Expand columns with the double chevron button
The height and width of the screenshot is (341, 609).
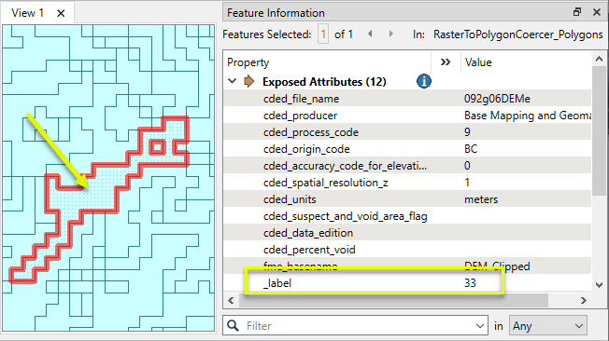click(446, 62)
